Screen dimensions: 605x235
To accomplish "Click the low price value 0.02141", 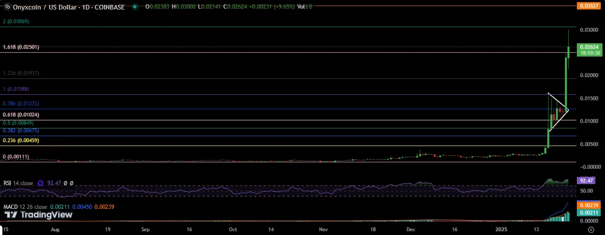I will [212, 7].
